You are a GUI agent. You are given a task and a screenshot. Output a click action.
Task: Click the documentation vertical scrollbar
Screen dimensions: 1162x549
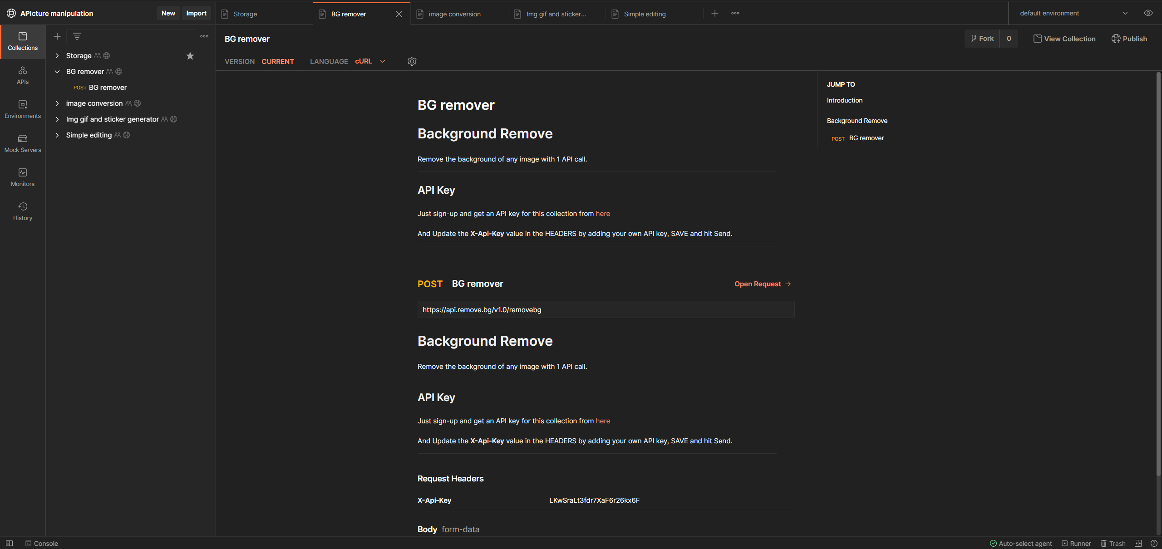(1158, 272)
